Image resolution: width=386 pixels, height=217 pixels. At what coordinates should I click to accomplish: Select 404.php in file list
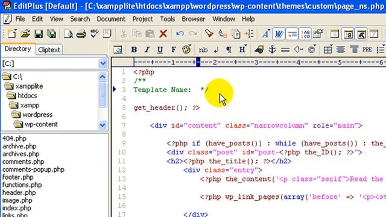click(14, 138)
